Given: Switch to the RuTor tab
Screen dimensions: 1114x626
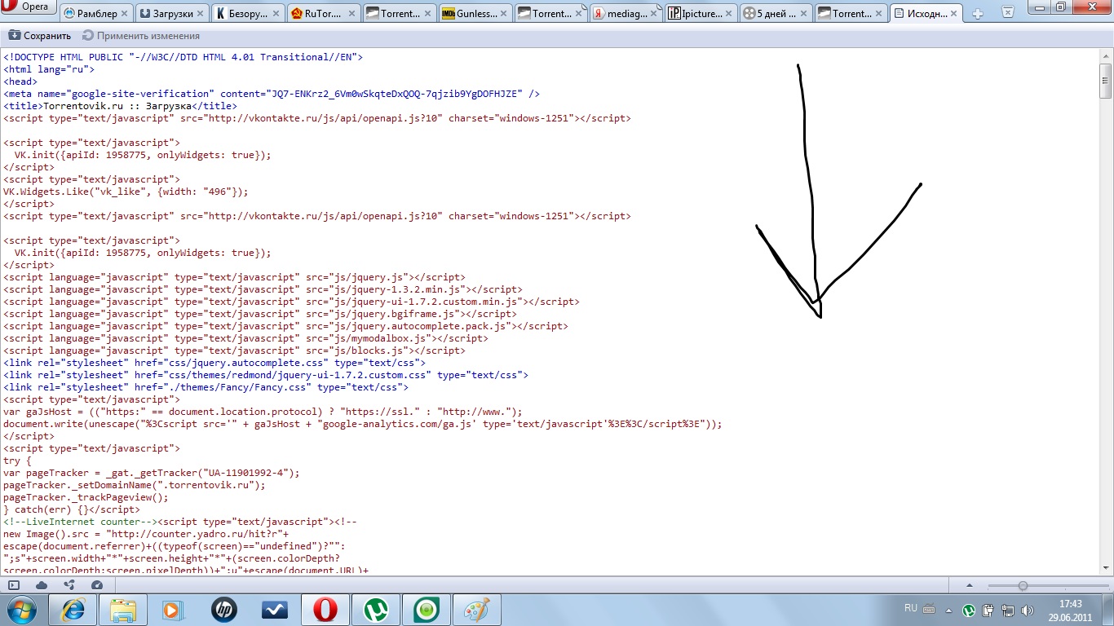Looking at the screenshot, I should coord(323,13).
